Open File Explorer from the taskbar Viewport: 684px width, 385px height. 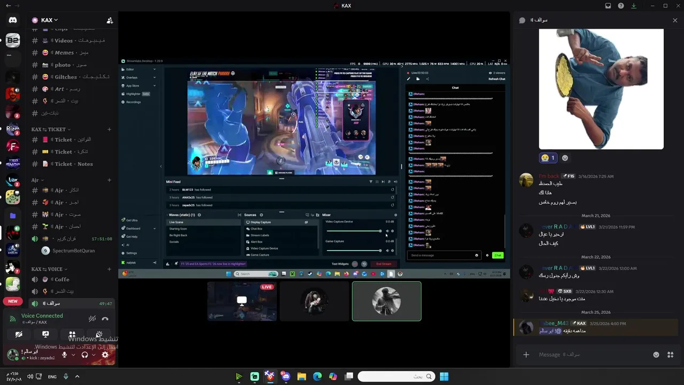pos(301,376)
